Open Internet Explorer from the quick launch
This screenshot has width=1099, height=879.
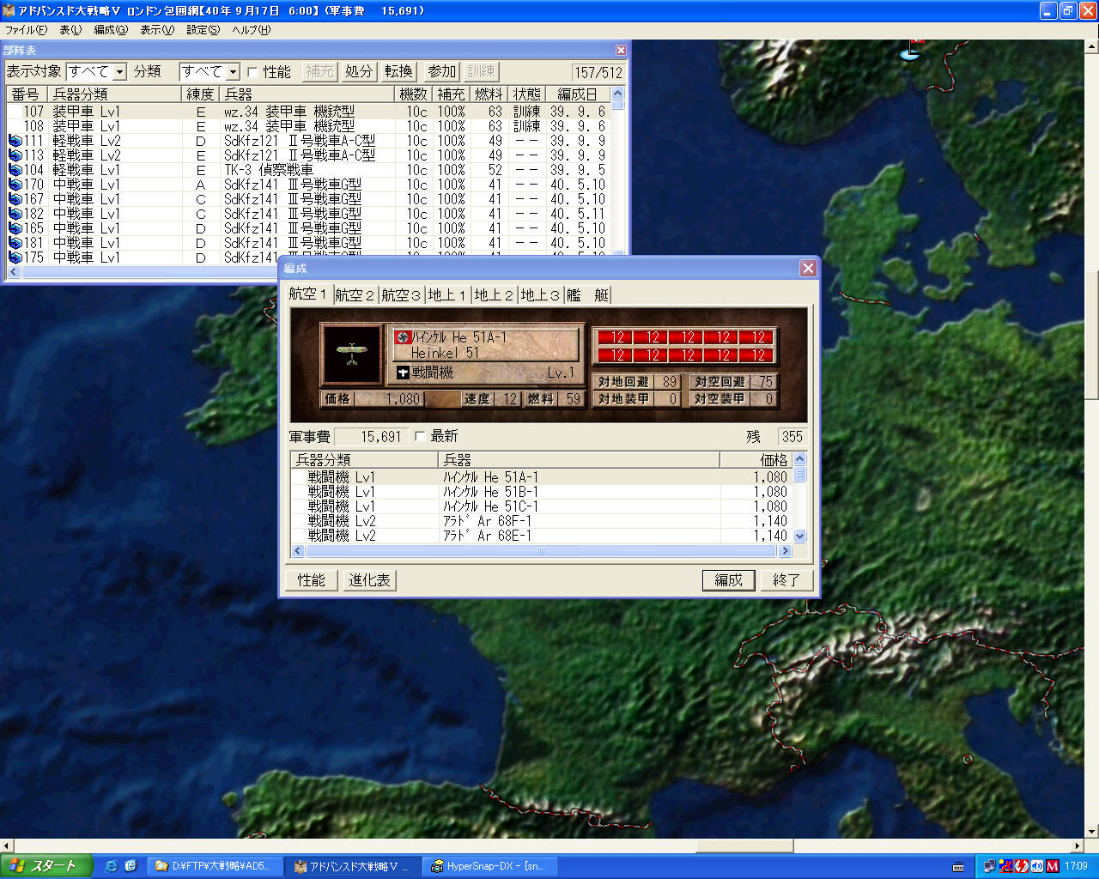(x=111, y=866)
